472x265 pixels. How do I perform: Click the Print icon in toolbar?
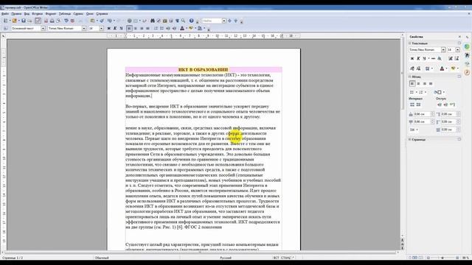[x=52, y=21]
